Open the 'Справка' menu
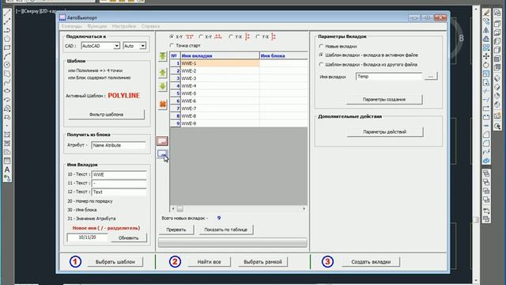The height and width of the screenshot is (285, 506). tap(150, 26)
